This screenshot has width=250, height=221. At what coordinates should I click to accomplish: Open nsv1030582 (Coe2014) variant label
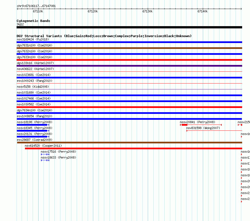34,104
